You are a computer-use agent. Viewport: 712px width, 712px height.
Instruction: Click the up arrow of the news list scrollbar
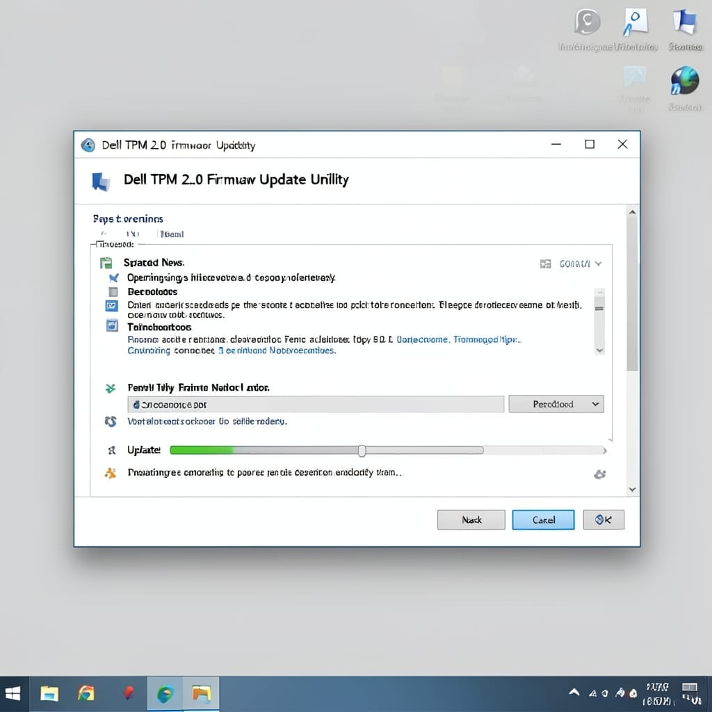coord(599,292)
